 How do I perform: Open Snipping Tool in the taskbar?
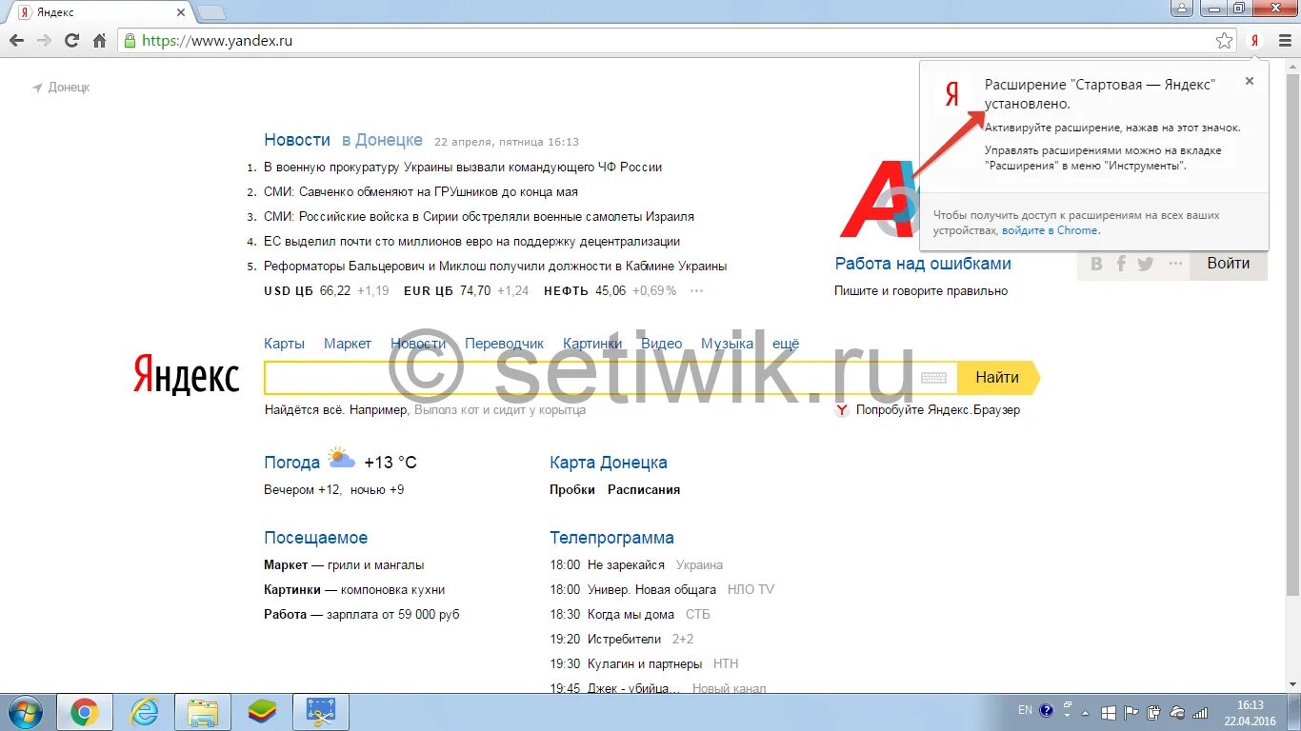point(321,712)
